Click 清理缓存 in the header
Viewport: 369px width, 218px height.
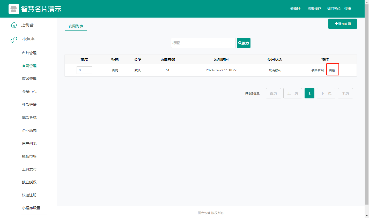pos(314,9)
